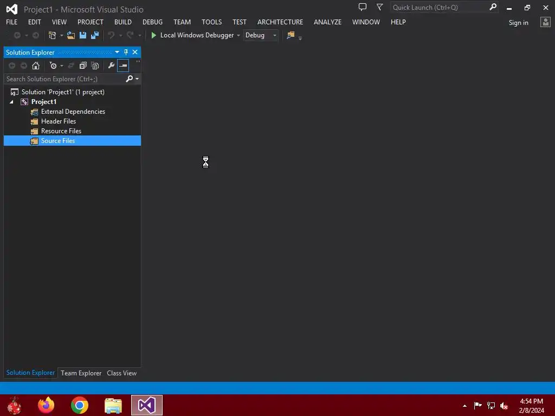Save the current file with disk icon

pos(83,35)
